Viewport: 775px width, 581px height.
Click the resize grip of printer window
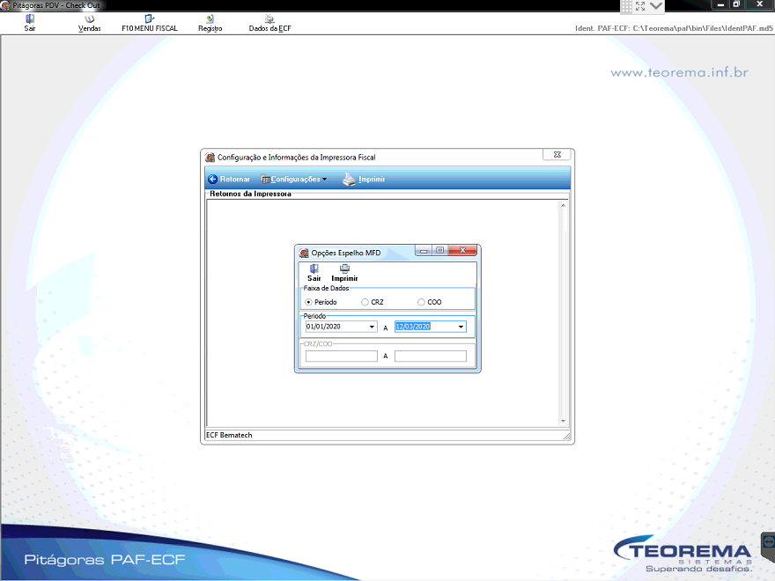(566, 436)
